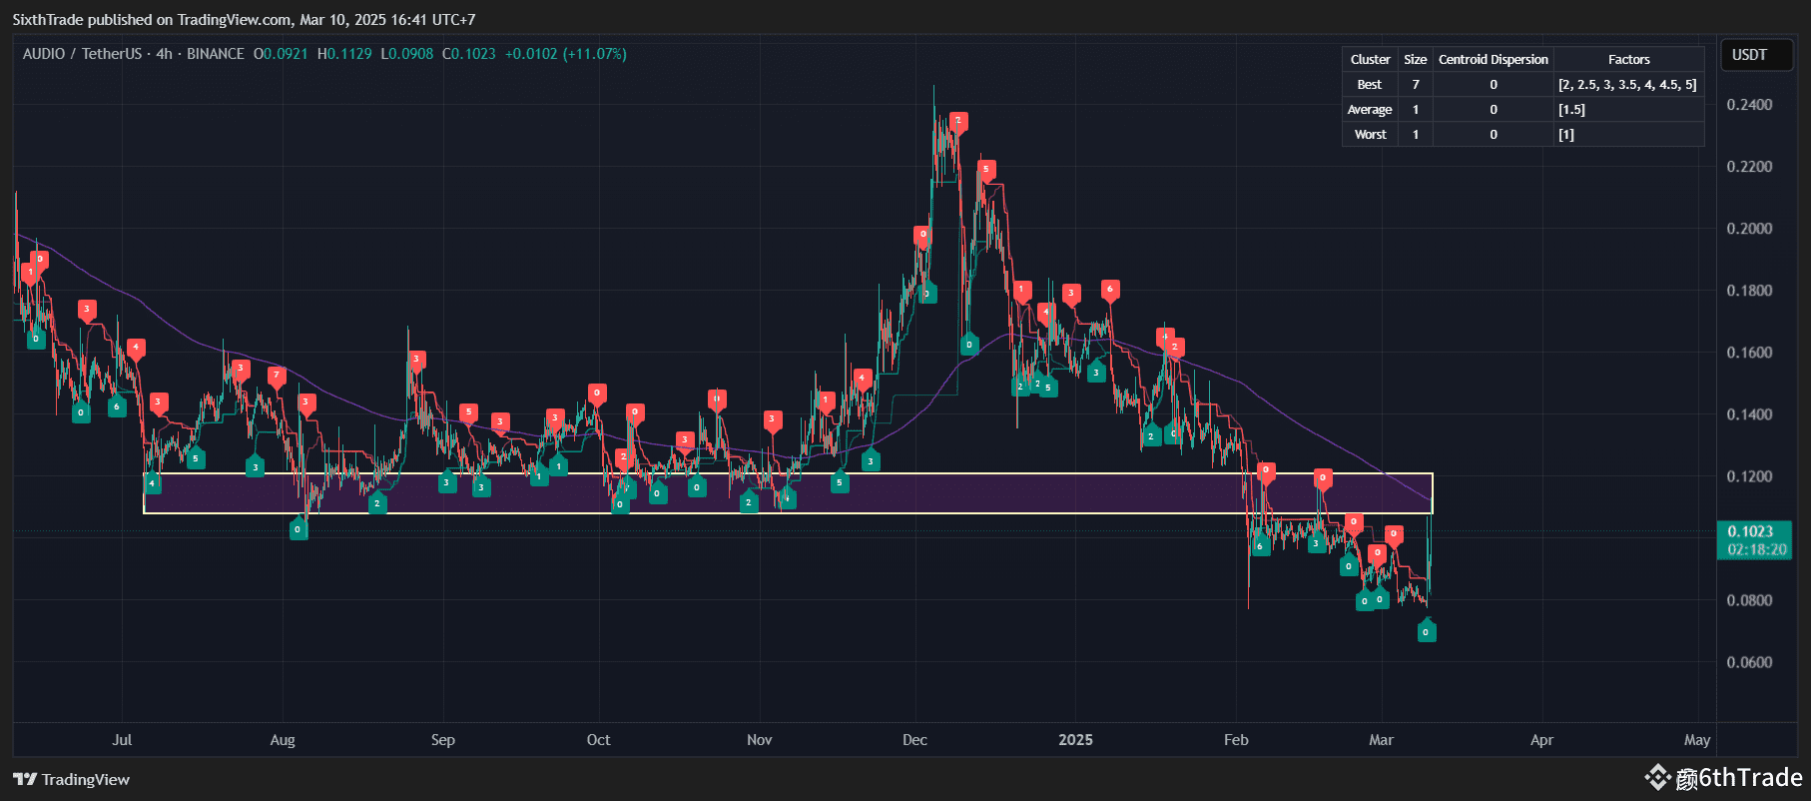Click the Nov label on the time axis
The width and height of the screenshot is (1811, 801).
click(x=760, y=740)
